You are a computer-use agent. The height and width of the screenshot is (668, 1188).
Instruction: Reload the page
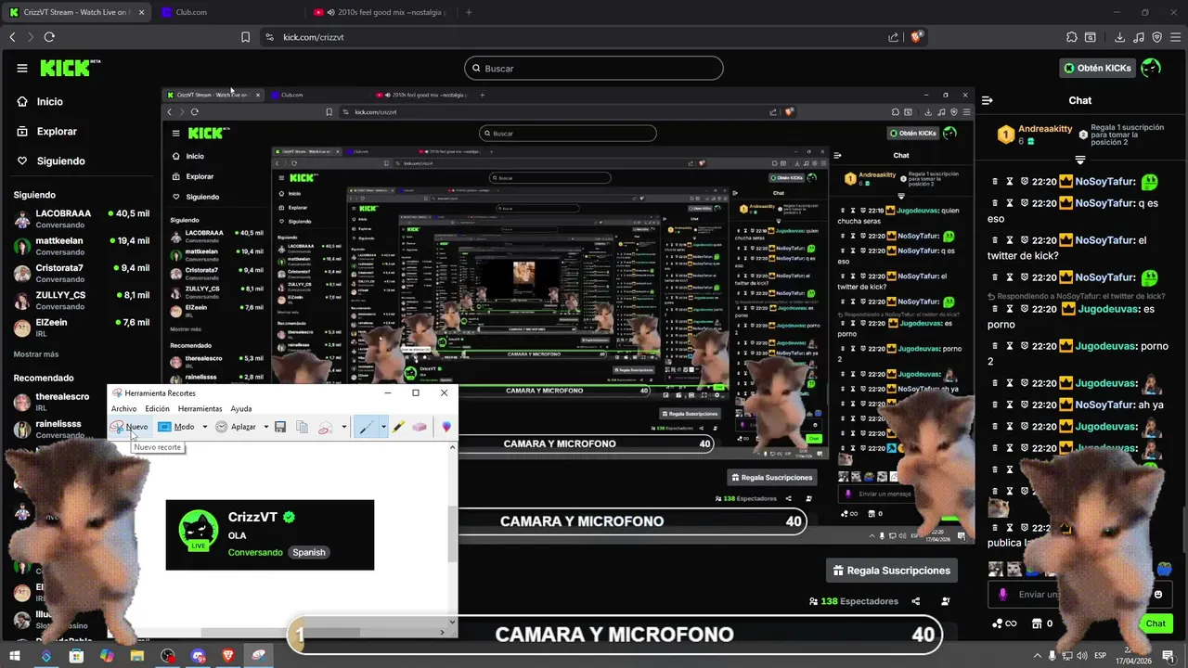coord(49,37)
